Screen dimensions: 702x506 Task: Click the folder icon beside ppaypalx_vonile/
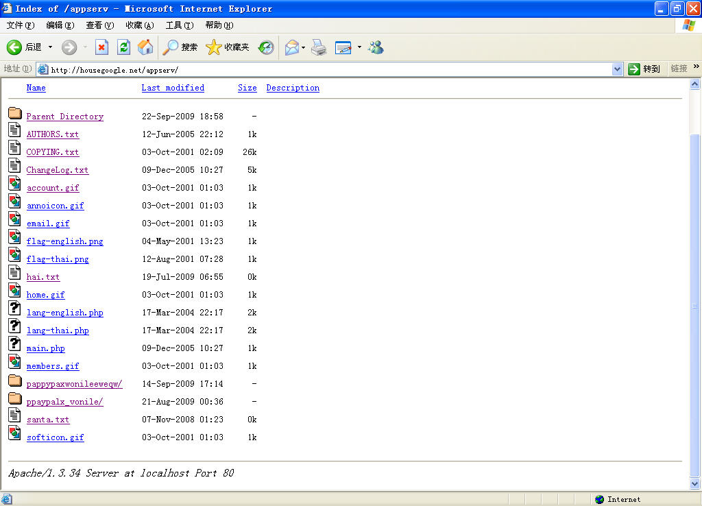(15, 398)
